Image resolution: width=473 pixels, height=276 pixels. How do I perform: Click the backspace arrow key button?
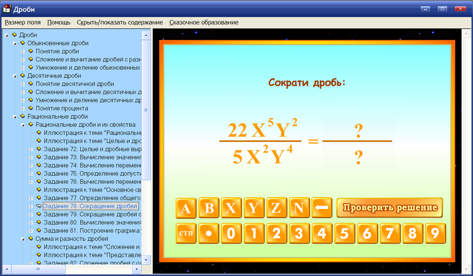pyautogui.click(x=322, y=208)
